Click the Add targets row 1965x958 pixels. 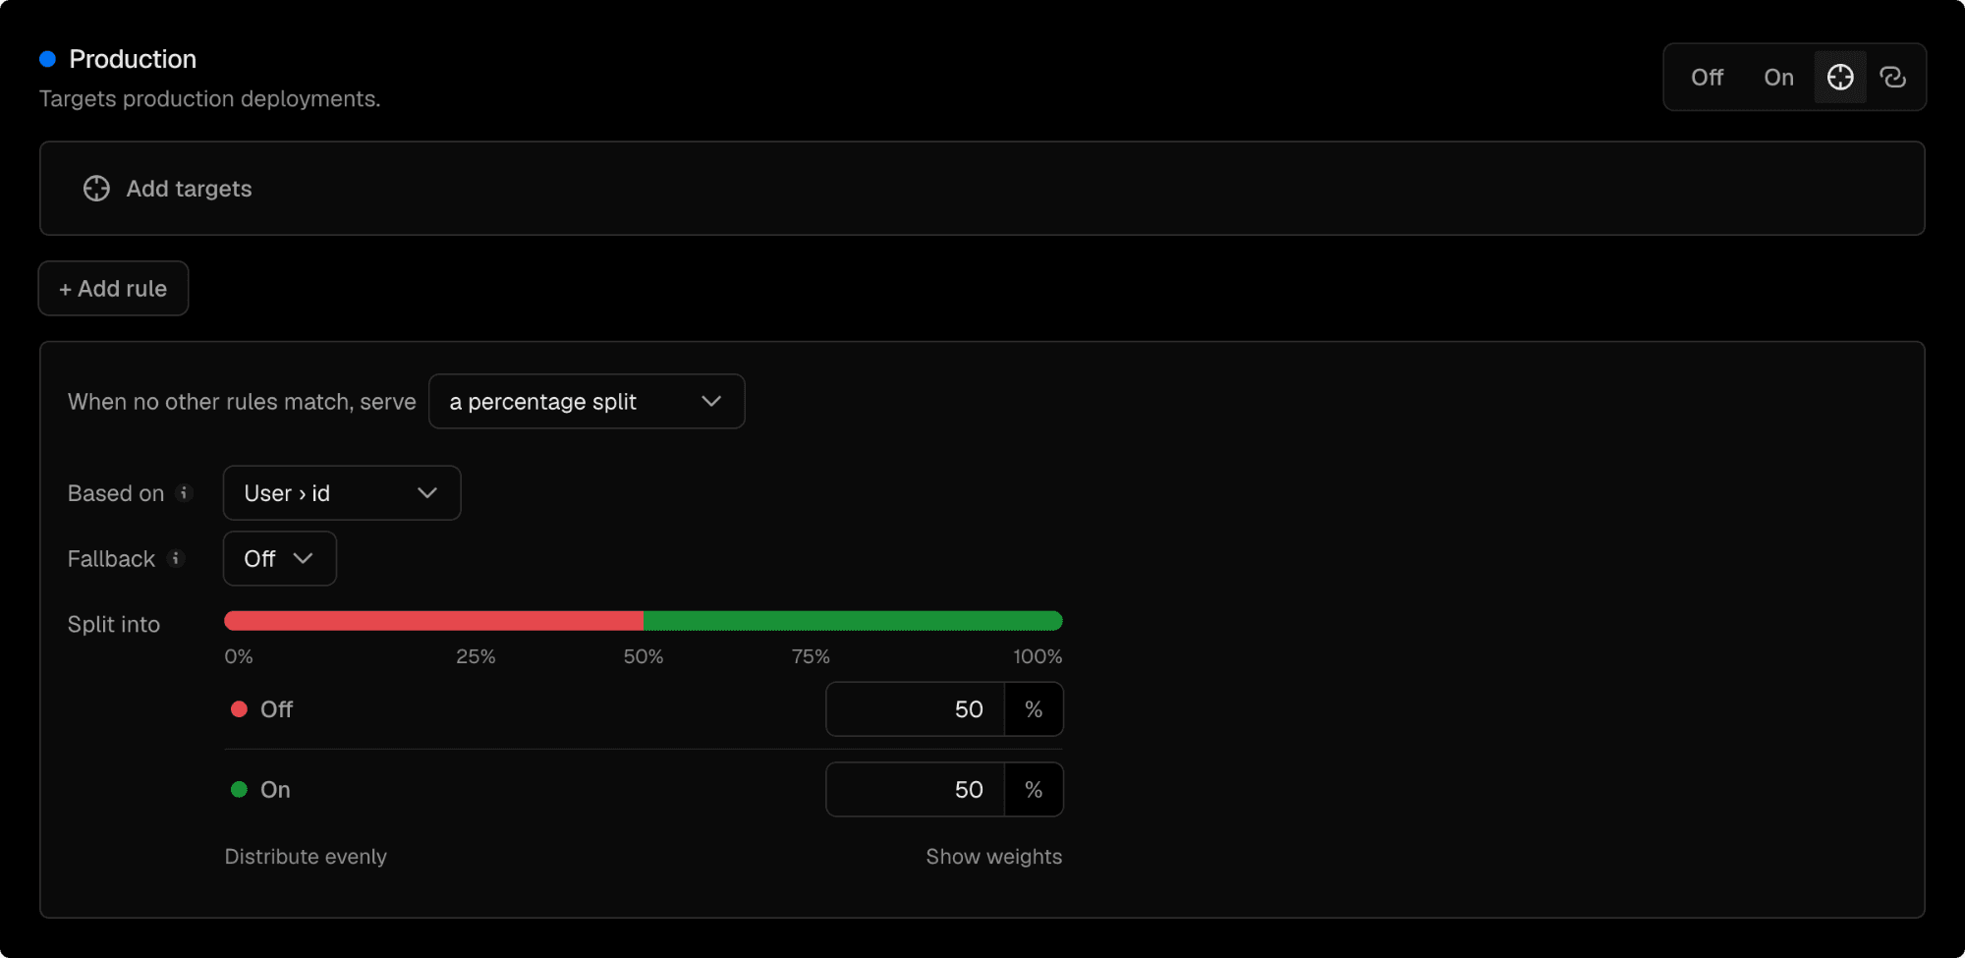pyautogui.click(x=982, y=189)
